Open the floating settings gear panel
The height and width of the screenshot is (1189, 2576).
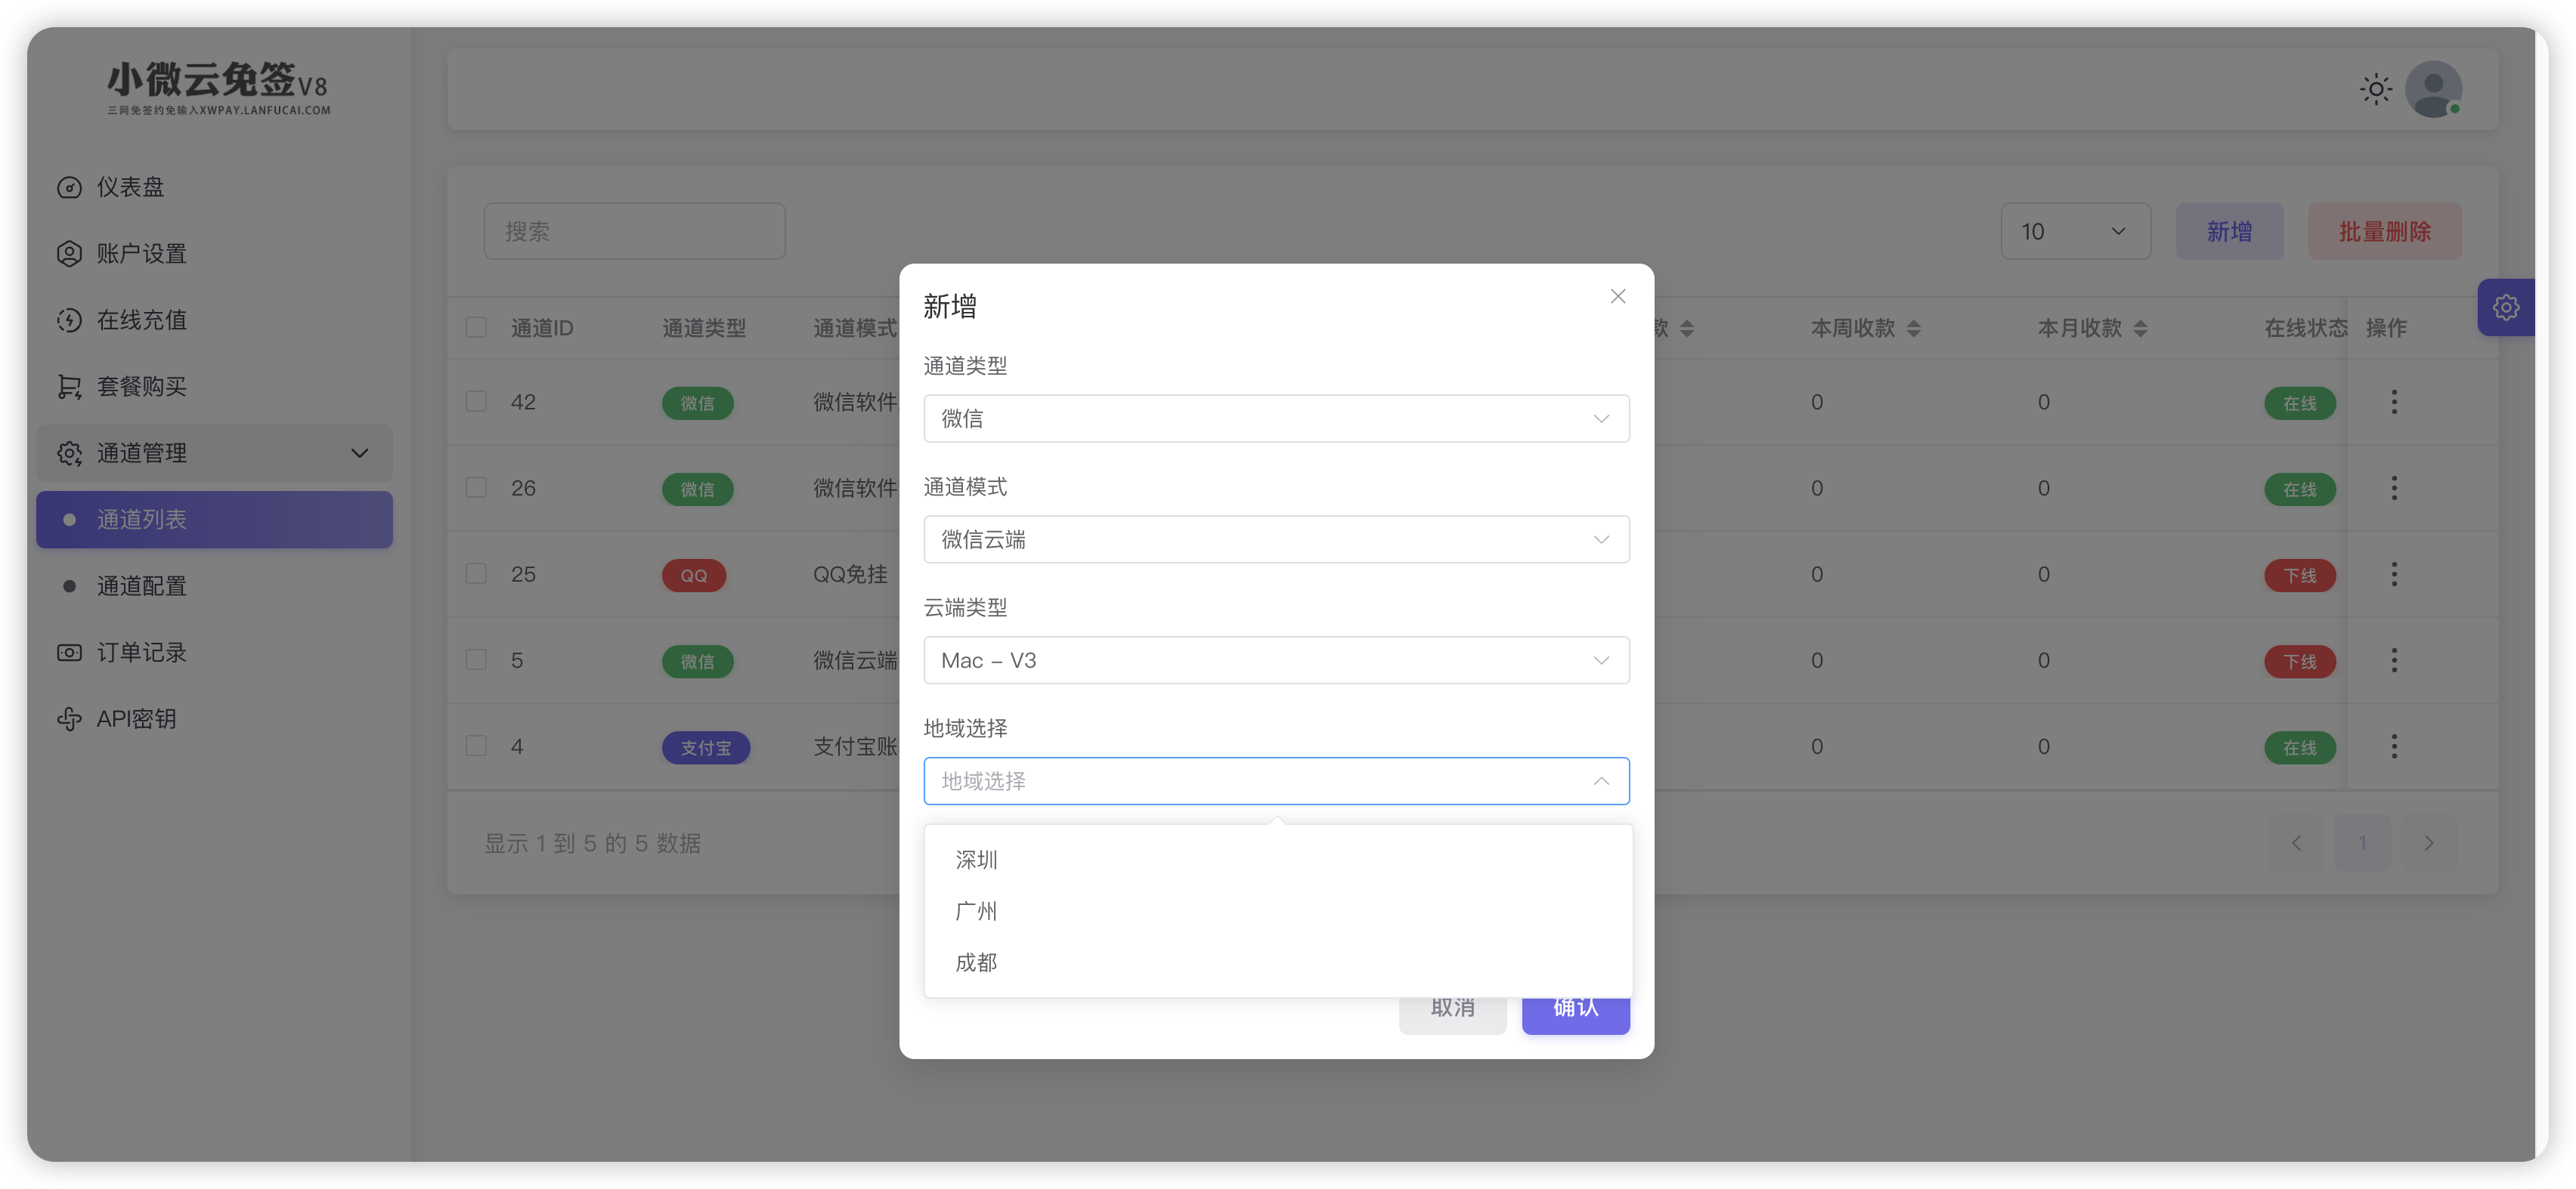pyautogui.click(x=2505, y=307)
